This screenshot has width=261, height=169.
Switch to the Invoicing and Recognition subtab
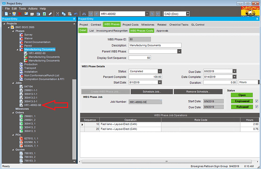click(112, 31)
